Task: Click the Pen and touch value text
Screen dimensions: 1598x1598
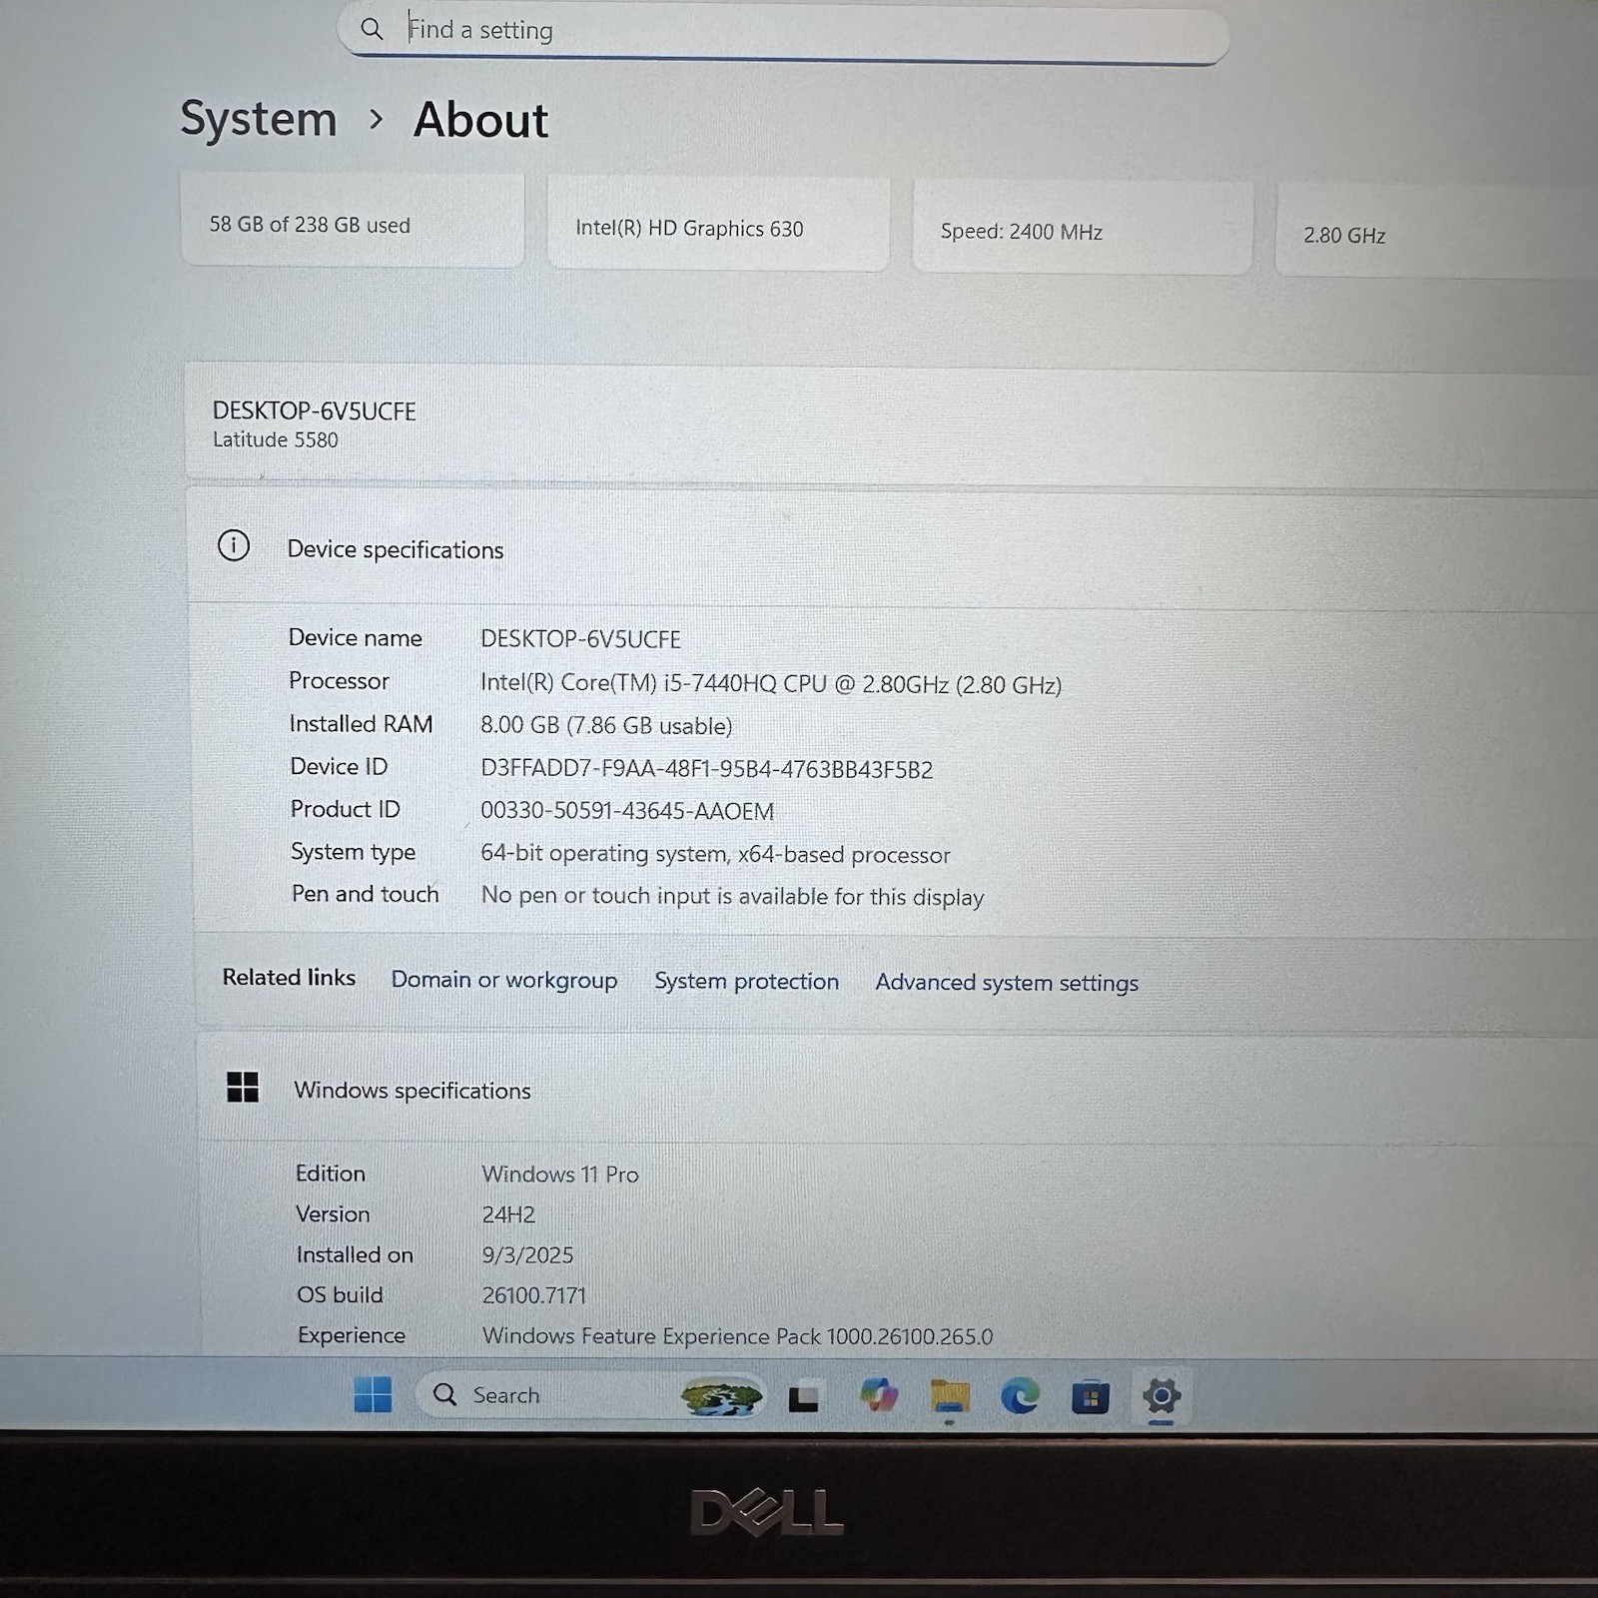Action: 732,896
